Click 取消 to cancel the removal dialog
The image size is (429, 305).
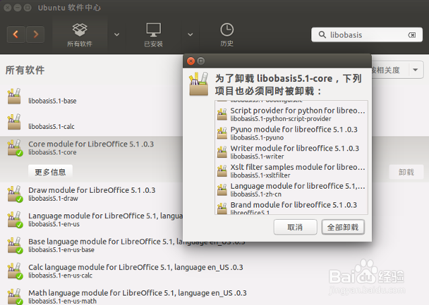click(295, 227)
